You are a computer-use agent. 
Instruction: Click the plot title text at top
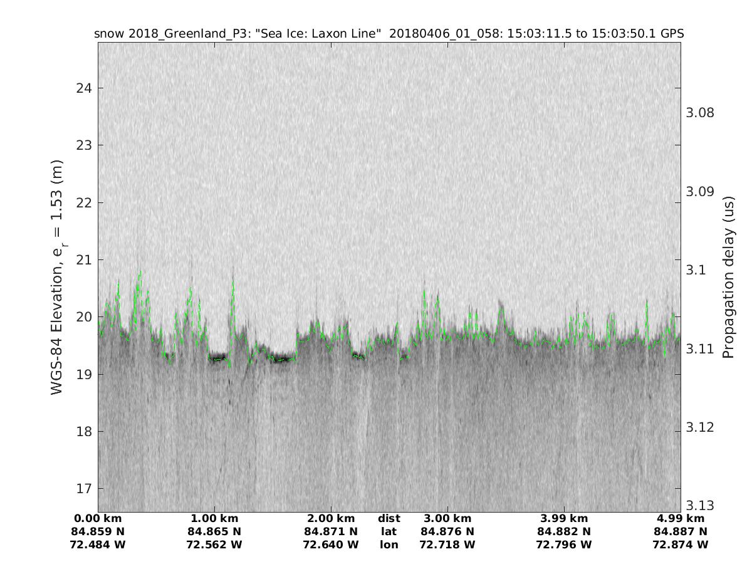389,34
